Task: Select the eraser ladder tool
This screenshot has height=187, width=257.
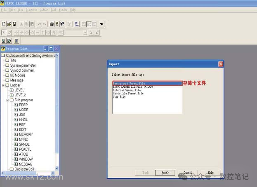Action: point(9,33)
